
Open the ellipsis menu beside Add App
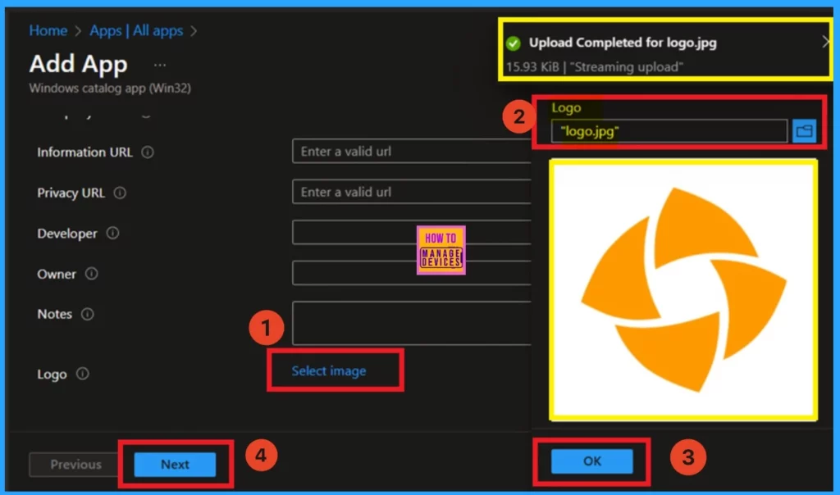tap(160, 66)
